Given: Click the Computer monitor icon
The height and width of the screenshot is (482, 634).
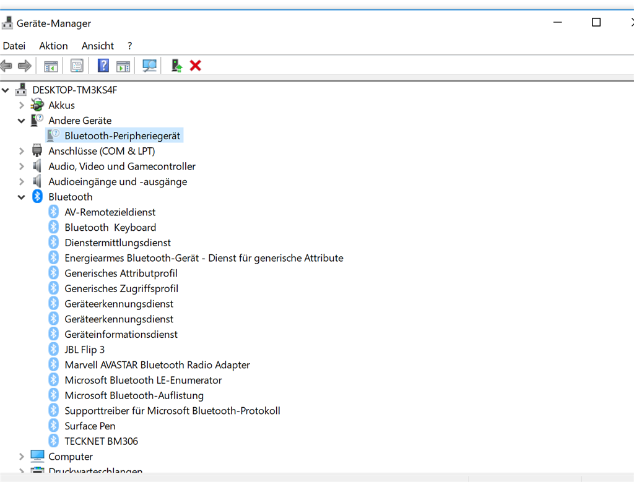Looking at the screenshot, I should (37, 456).
